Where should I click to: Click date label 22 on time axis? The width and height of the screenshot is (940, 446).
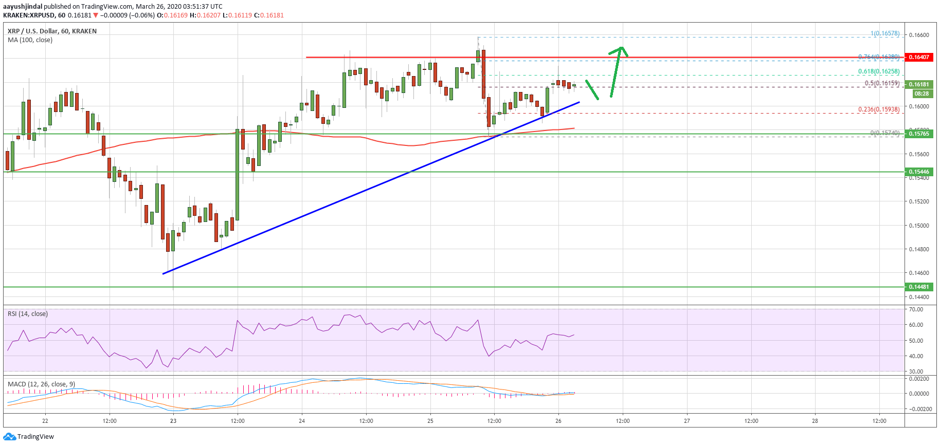[45, 421]
